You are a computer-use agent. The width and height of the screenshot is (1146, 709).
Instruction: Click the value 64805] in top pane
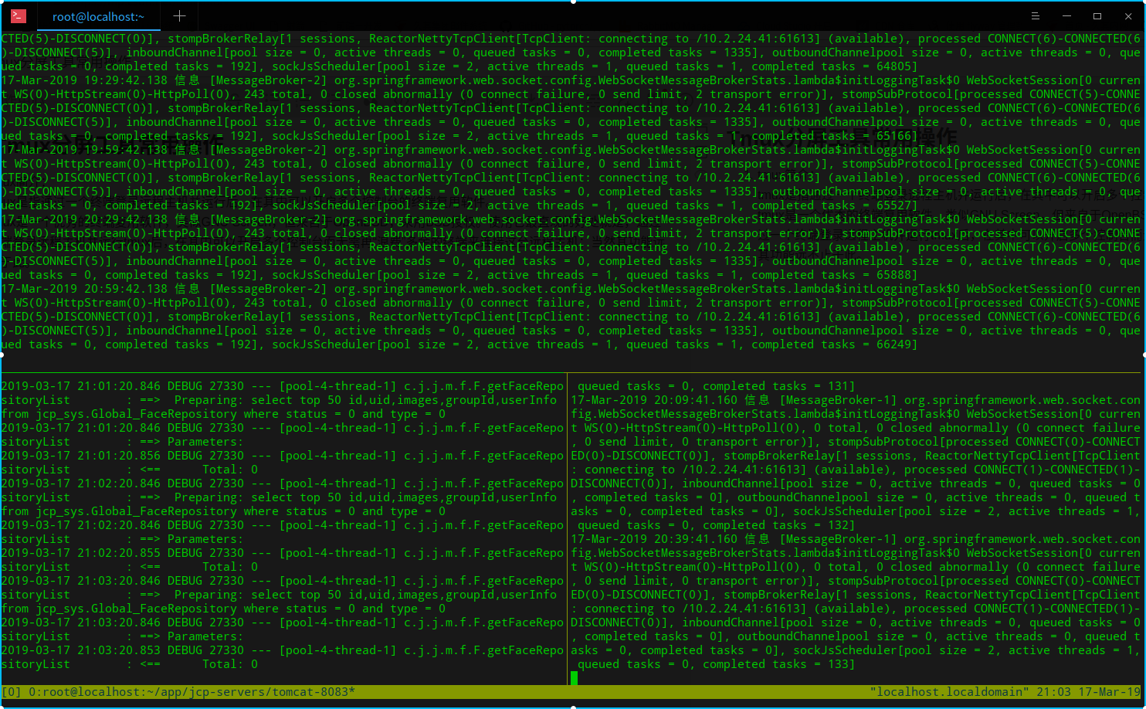click(897, 66)
